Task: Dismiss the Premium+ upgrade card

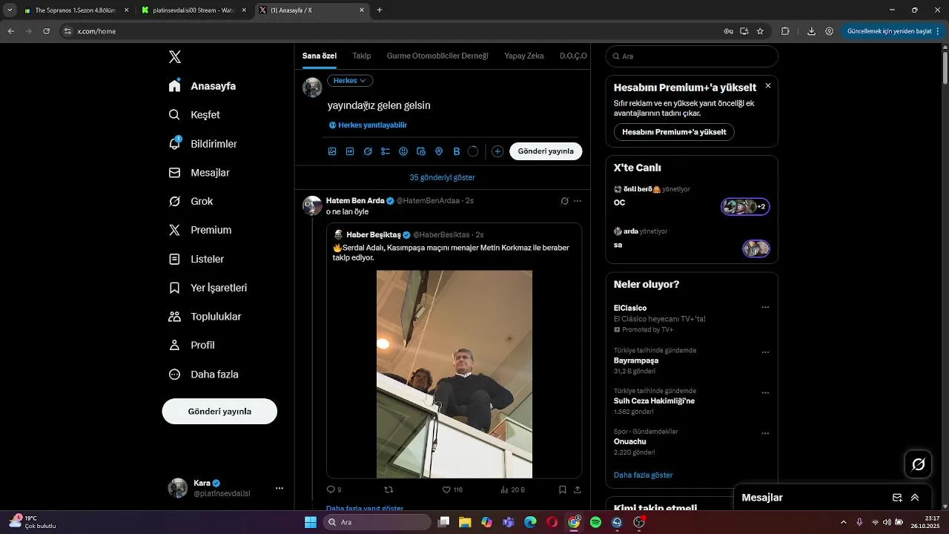Action: [767, 86]
